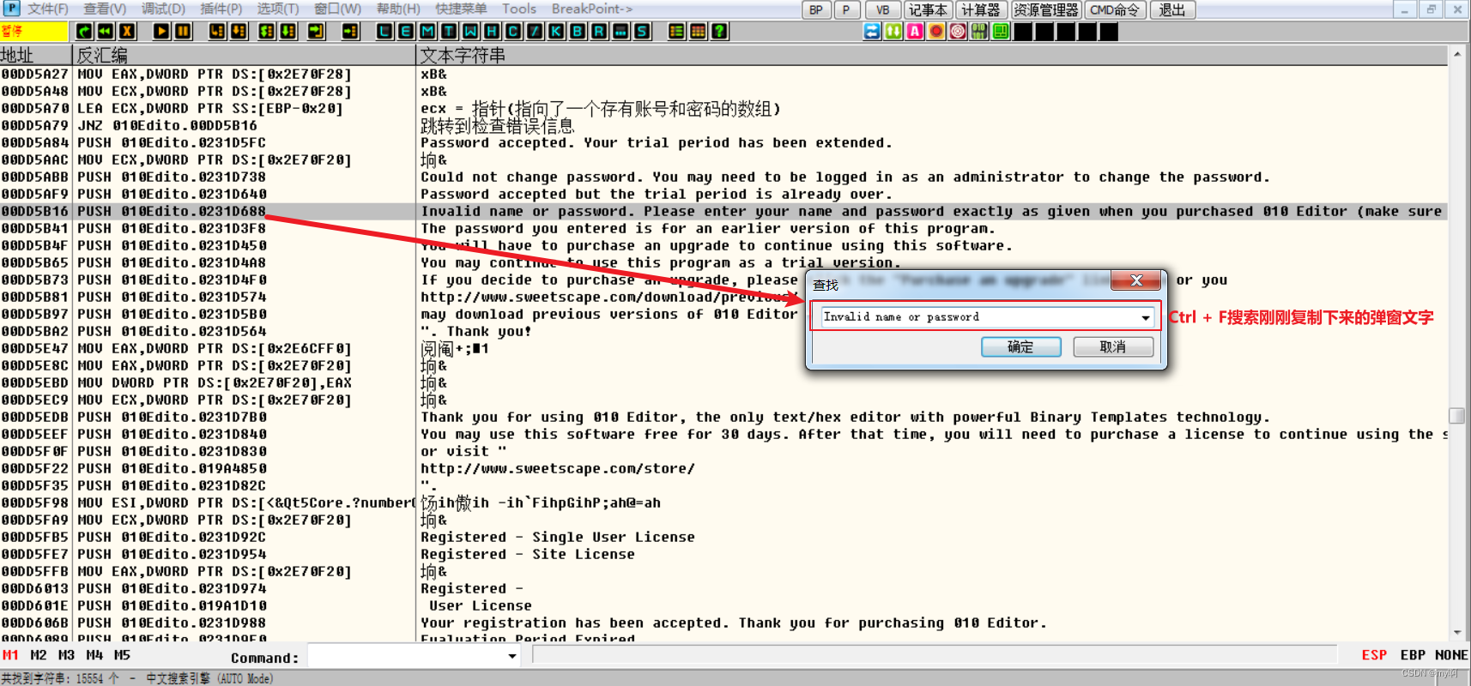Switch to memory pane M1
This screenshot has width=1471, height=686.
(10, 655)
